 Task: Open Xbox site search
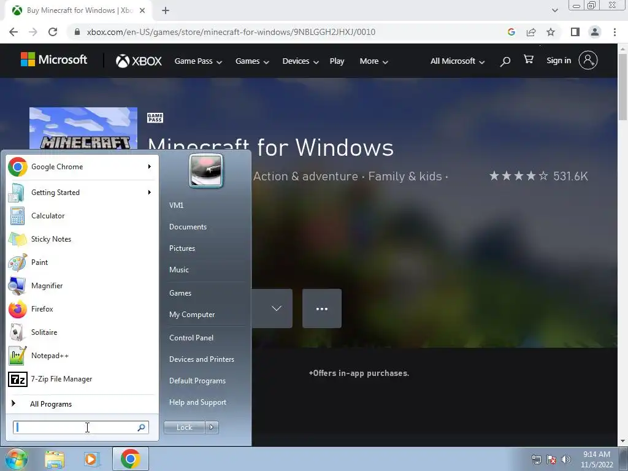point(505,61)
